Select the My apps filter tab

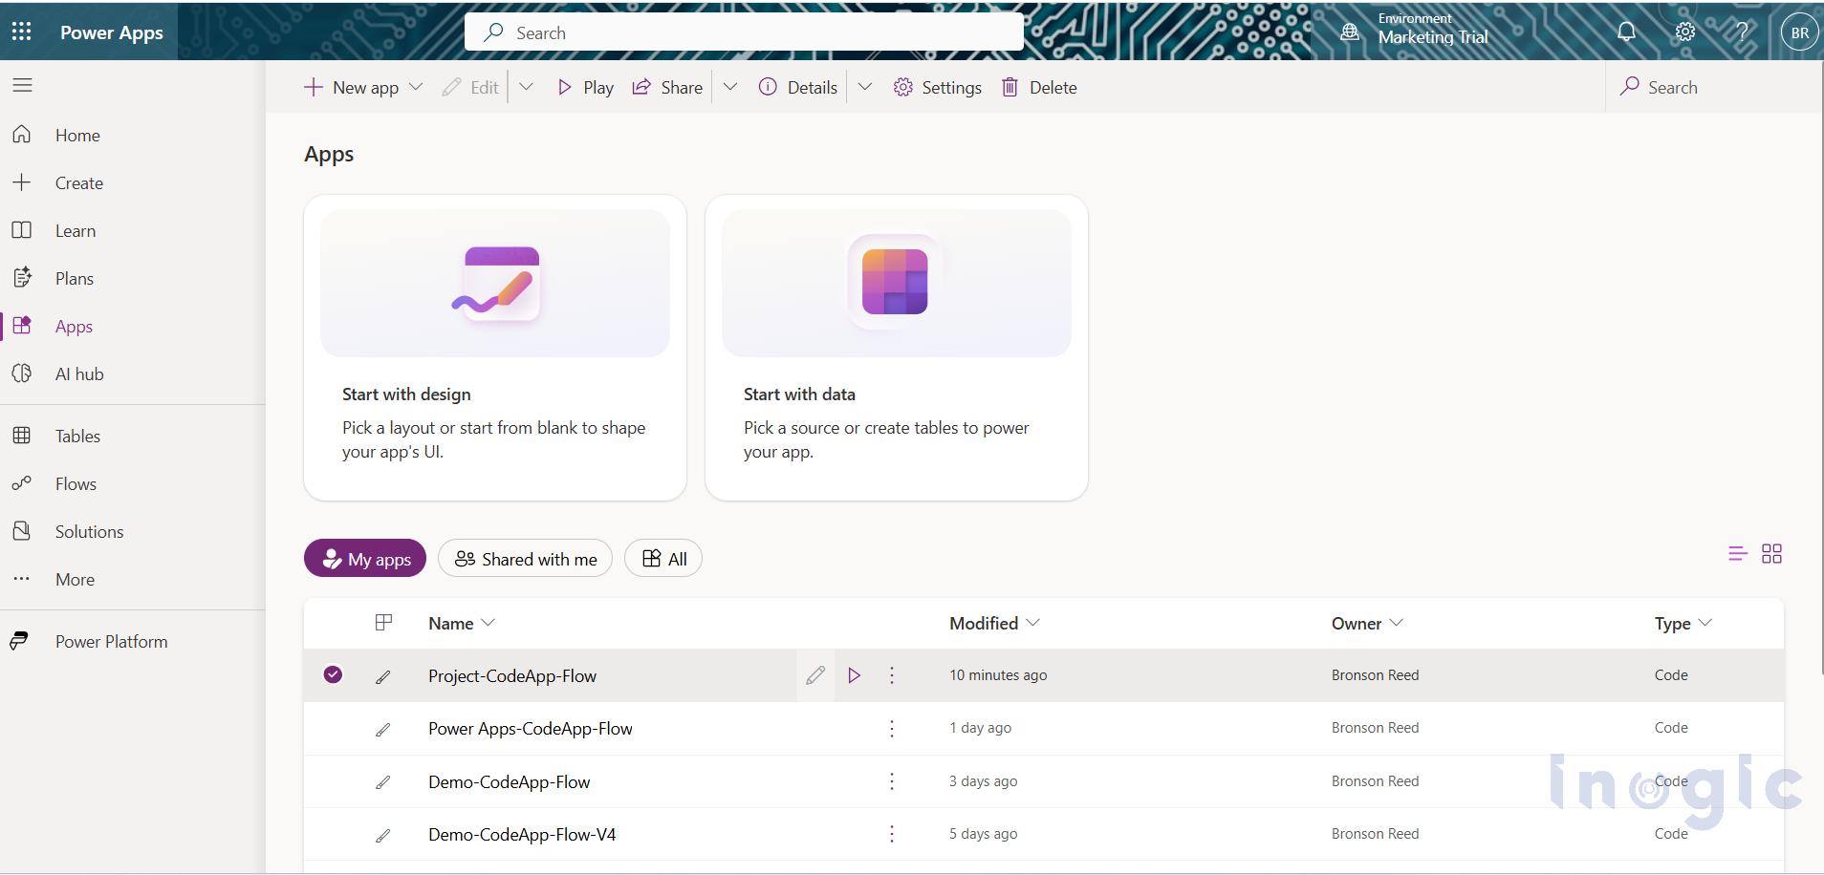pos(365,559)
